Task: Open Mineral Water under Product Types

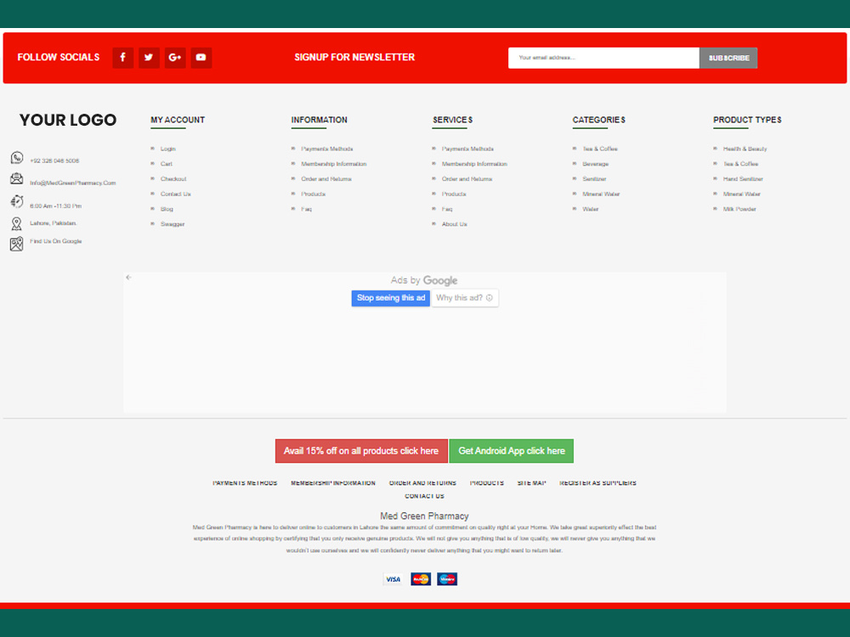Action: pos(741,194)
